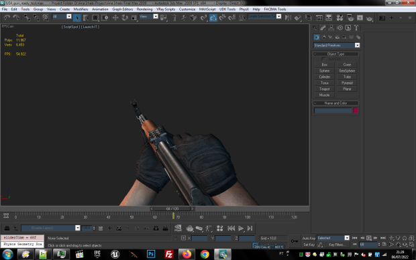Click the object name input field
Image resolution: width=416 pixels, height=260 pixels.
pyautogui.click(x=333, y=111)
